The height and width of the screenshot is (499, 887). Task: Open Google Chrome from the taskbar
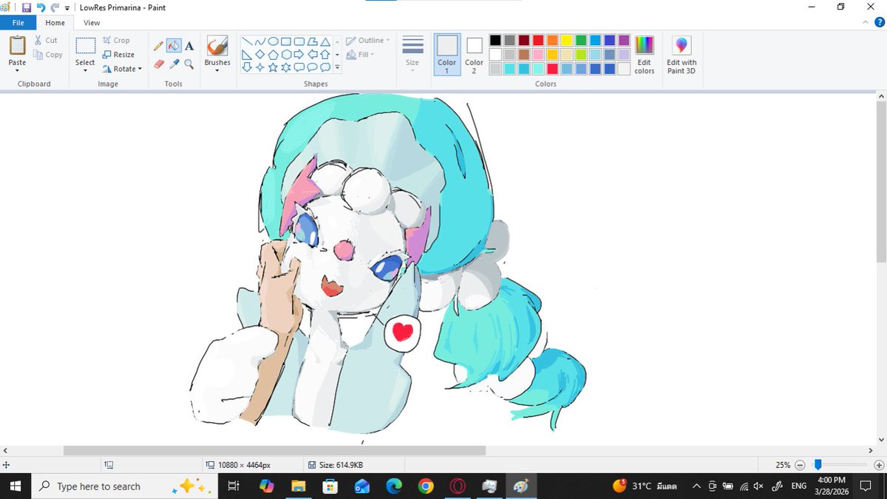(x=426, y=486)
